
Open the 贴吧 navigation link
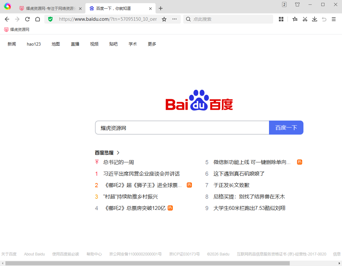point(113,44)
